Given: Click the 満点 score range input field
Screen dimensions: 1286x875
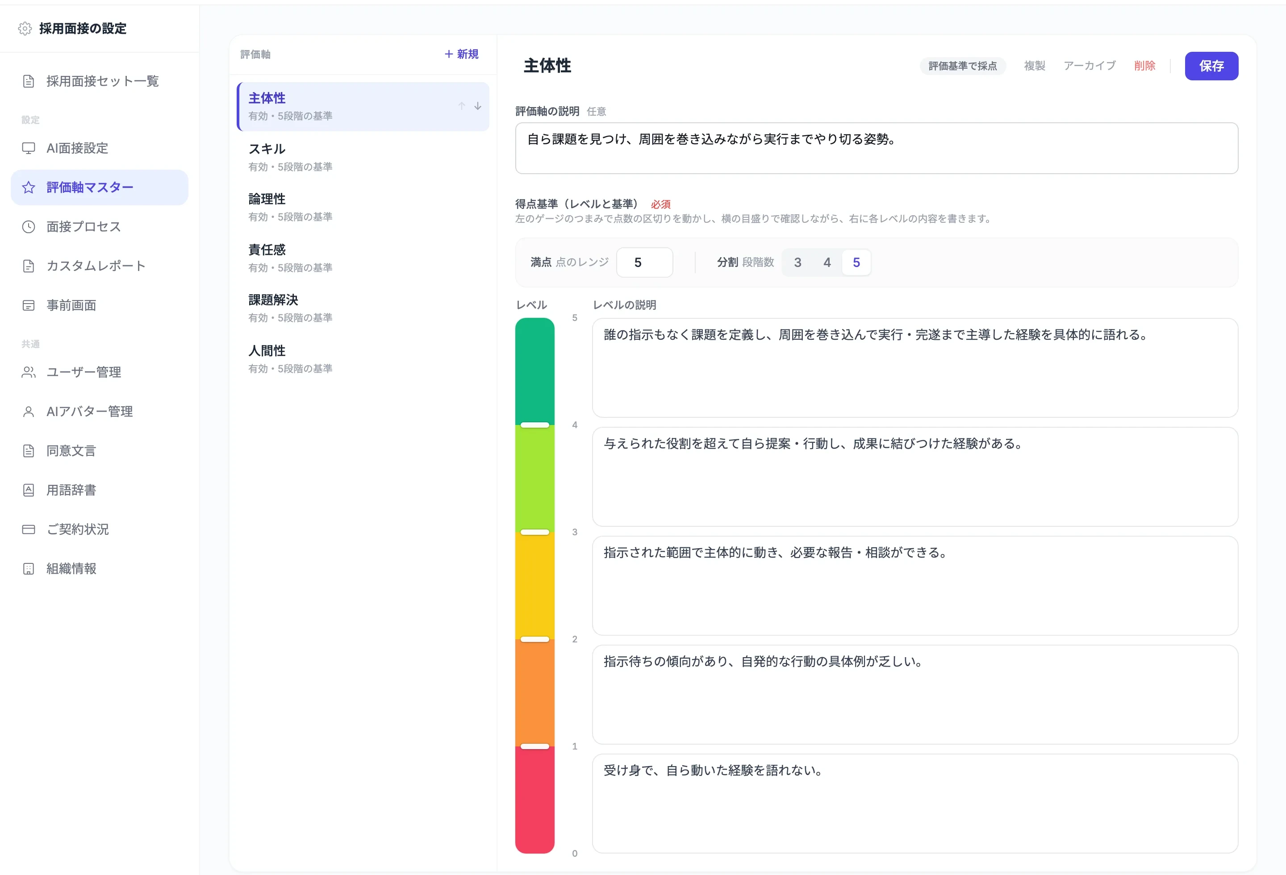Looking at the screenshot, I should [645, 262].
